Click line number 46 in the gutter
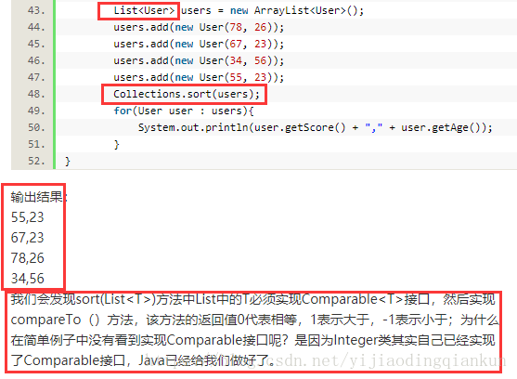Screen dimensions: 517x379 36,61
